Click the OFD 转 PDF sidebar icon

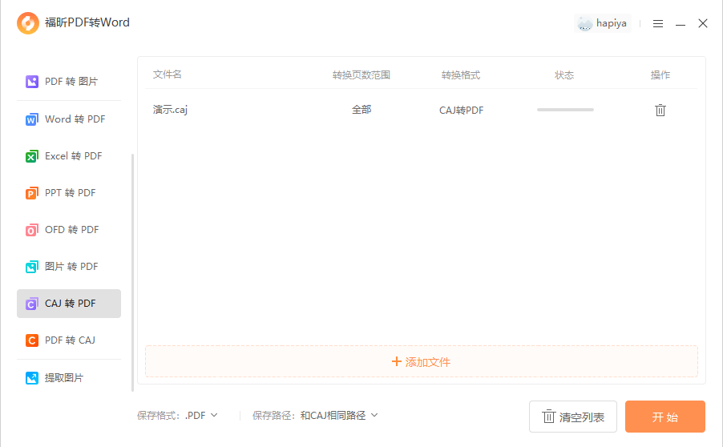tap(32, 230)
